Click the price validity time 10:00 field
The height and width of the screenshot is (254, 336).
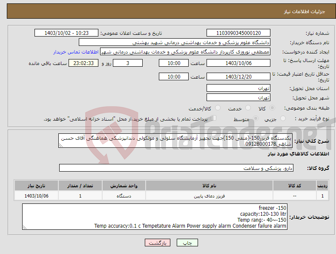click(174, 76)
